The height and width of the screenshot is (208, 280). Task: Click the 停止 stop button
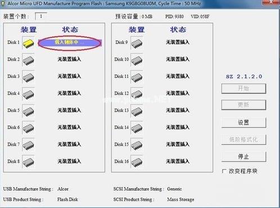click(x=243, y=156)
